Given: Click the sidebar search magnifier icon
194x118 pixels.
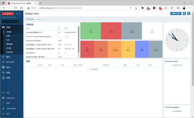Looking at the screenshot, I should 20,22.
